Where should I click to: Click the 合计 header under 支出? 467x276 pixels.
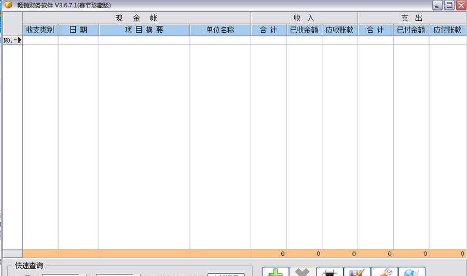(376, 30)
